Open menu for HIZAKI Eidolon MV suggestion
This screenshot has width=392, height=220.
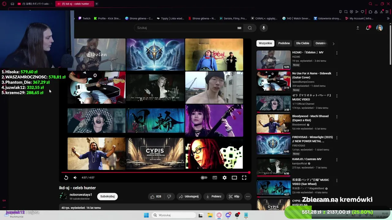pos(337,53)
